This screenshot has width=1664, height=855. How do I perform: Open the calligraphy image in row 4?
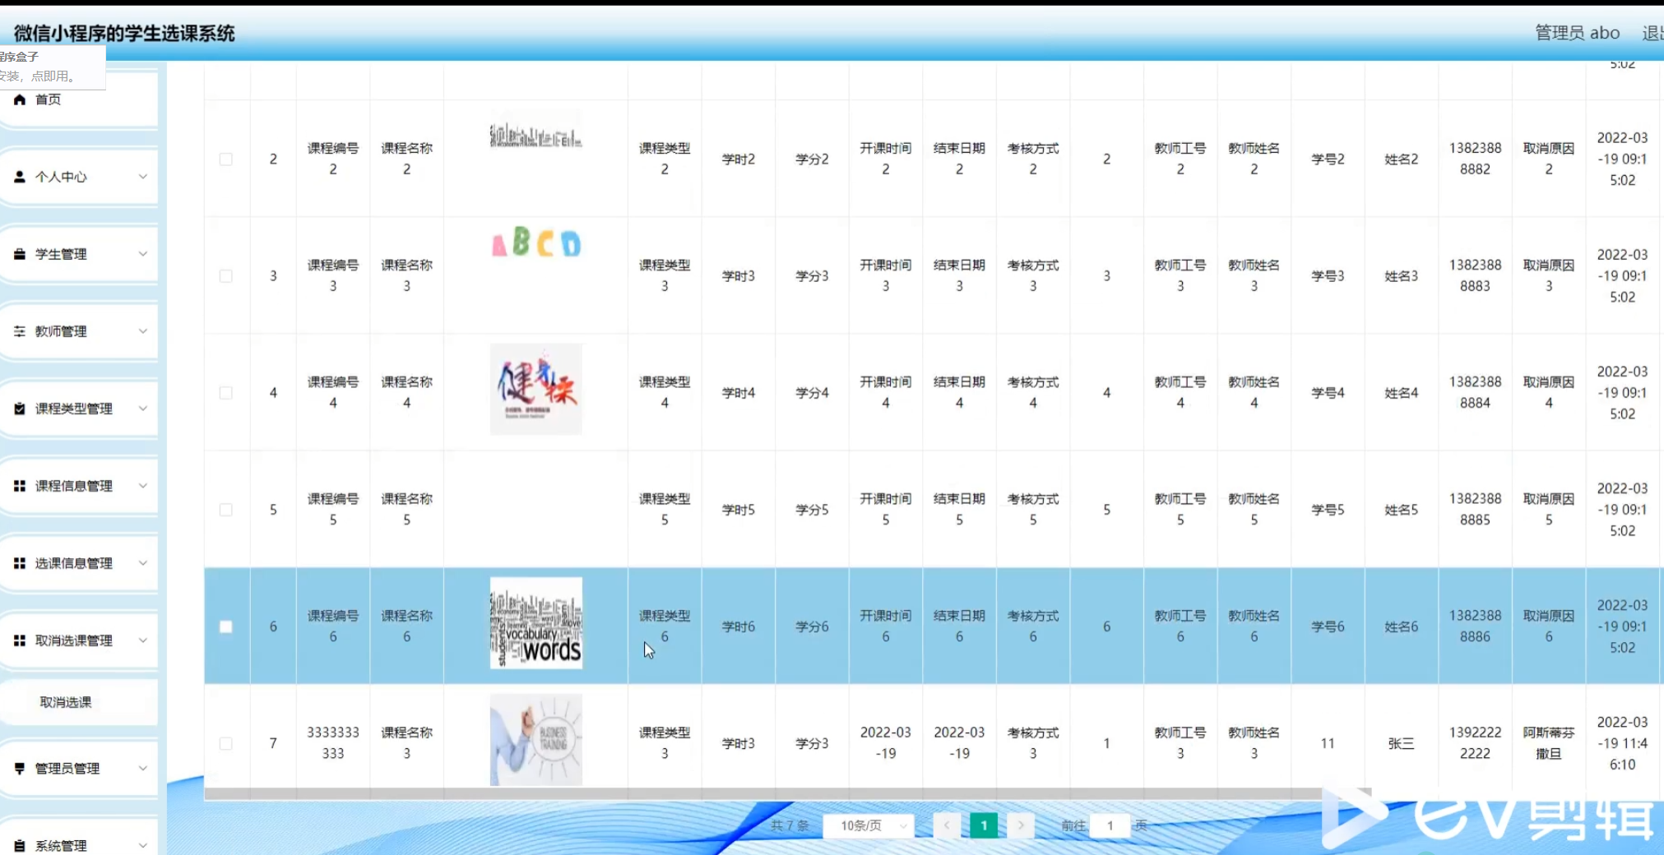coord(535,389)
